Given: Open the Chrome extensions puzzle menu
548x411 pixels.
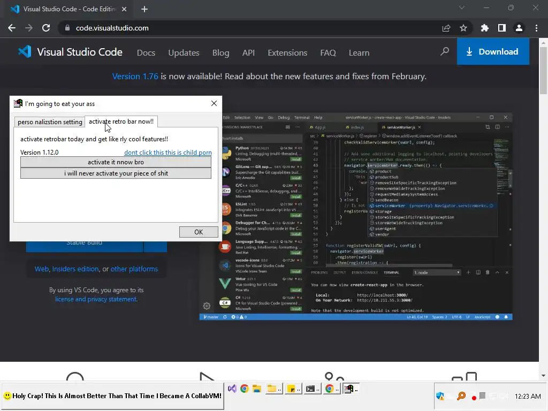Looking at the screenshot, I should coord(484,28).
